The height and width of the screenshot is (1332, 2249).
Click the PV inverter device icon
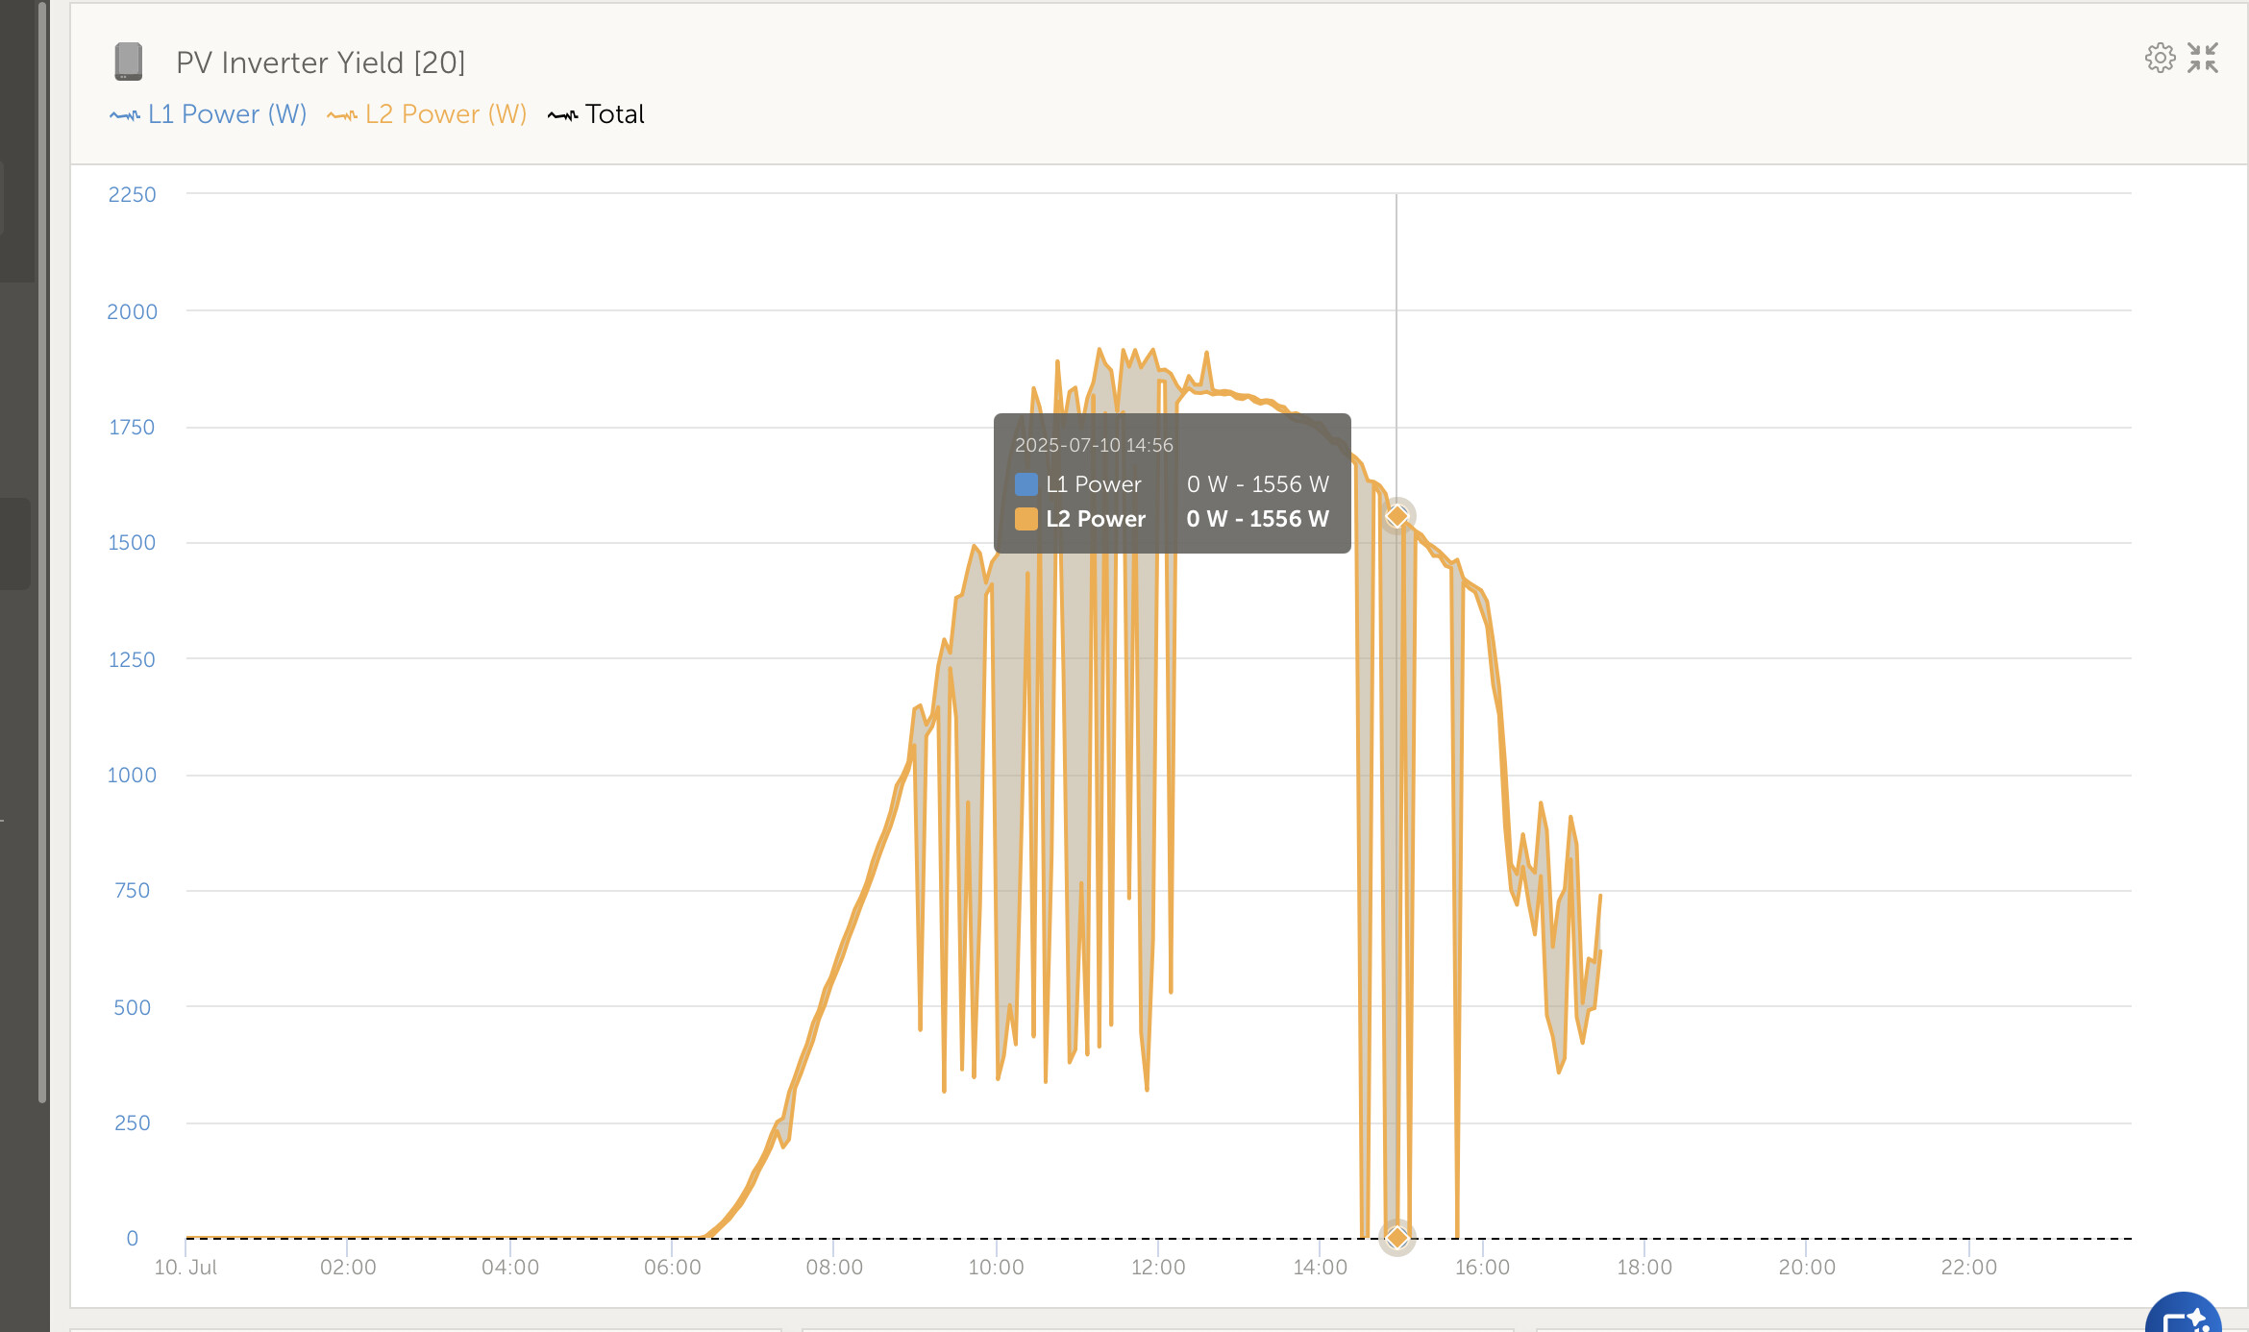(129, 62)
